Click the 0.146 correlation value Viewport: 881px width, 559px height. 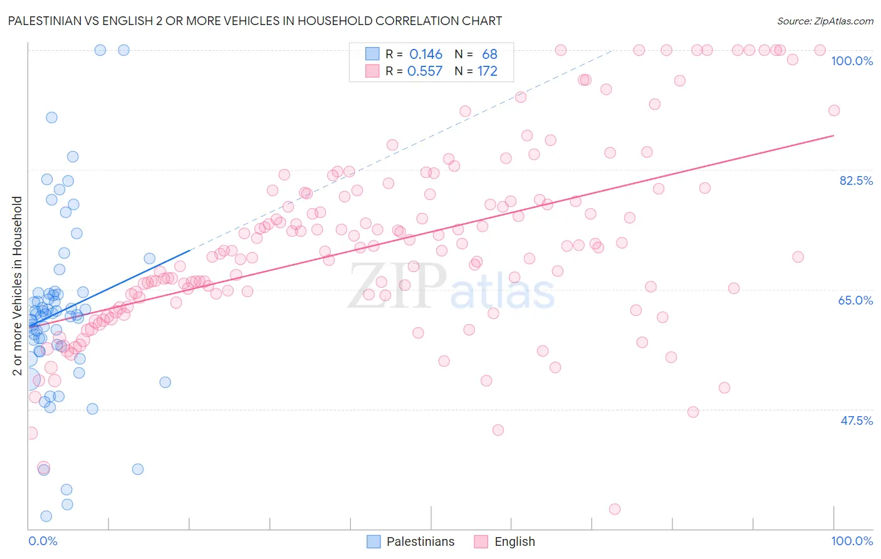425,54
